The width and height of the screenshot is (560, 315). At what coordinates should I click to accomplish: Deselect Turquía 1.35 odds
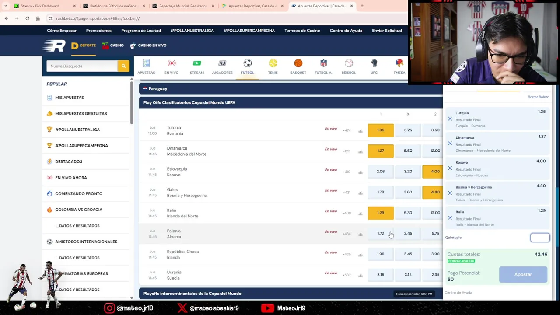click(381, 130)
